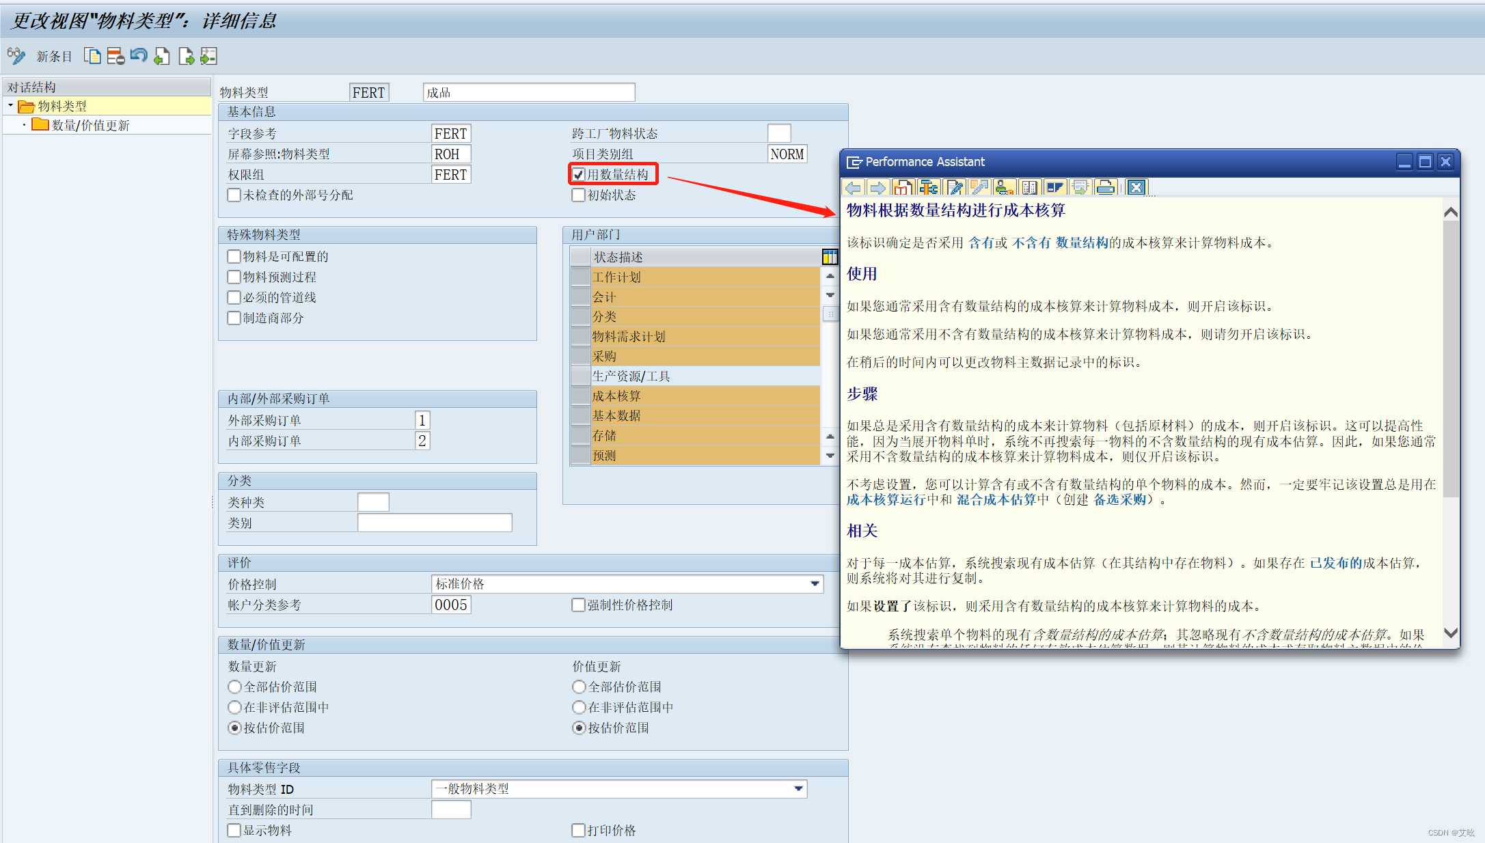Screen dimensions: 1485x843
Task: Open the 成本核算运行 link in help text
Action: pyautogui.click(x=886, y=499)
